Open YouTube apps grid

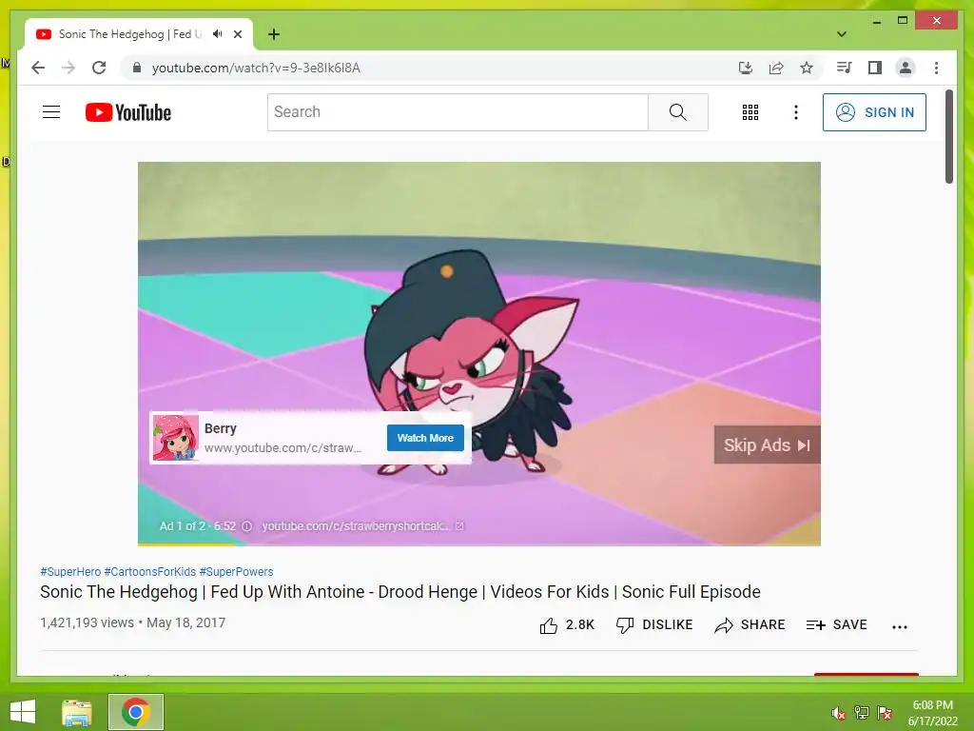pyautogui.click(x=750, y=112)
